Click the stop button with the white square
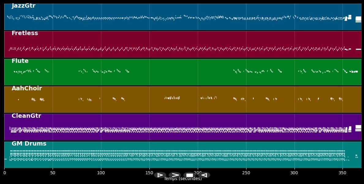Viewport: 364px width, 184px height. [x=190, y=175]
